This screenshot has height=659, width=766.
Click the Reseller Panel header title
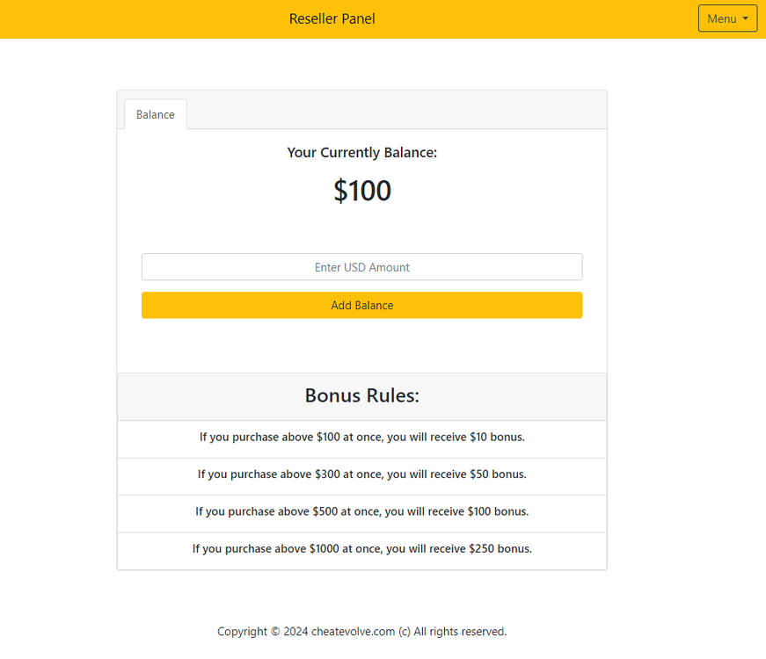click(x=332, y=18)
